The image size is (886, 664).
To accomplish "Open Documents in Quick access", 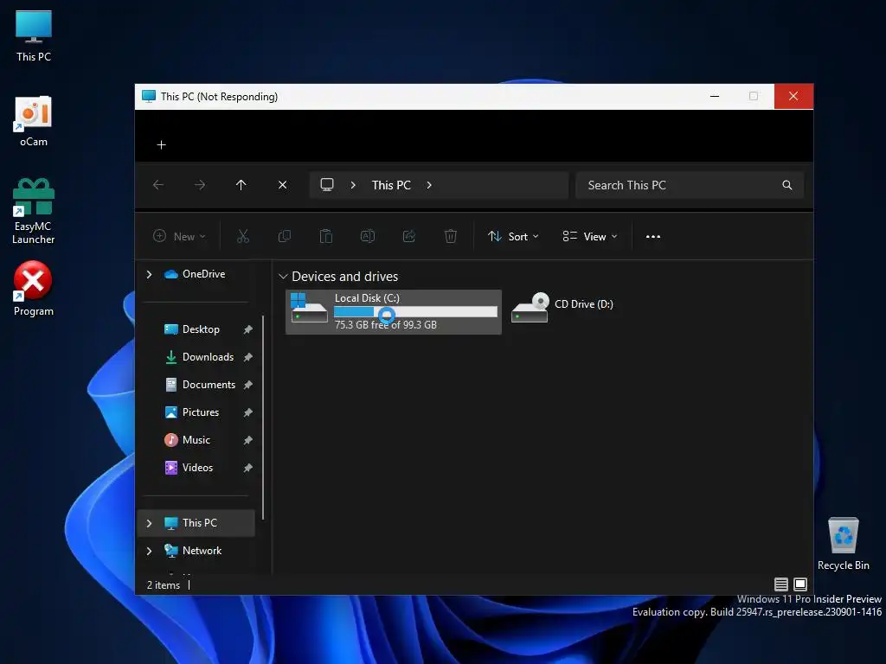I will point(200,385).
